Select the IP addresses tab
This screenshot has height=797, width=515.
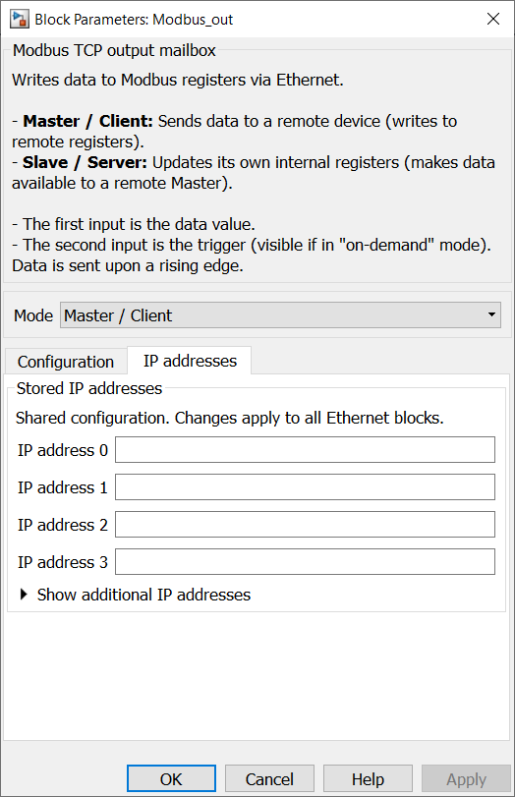click(190, 361)
